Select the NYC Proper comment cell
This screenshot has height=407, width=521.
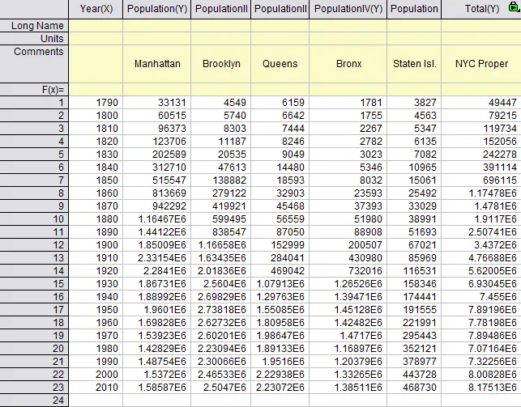481,64
